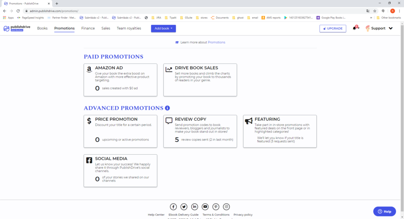Click the dollar sign Price Promotion icon

click(89, 121)
